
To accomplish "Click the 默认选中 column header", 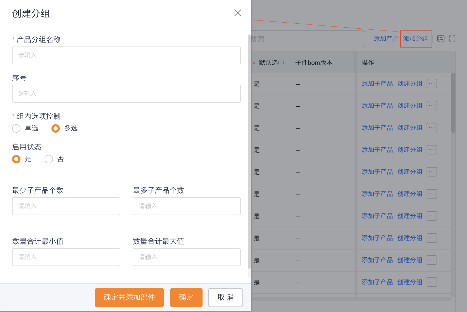I will (271, 63).
